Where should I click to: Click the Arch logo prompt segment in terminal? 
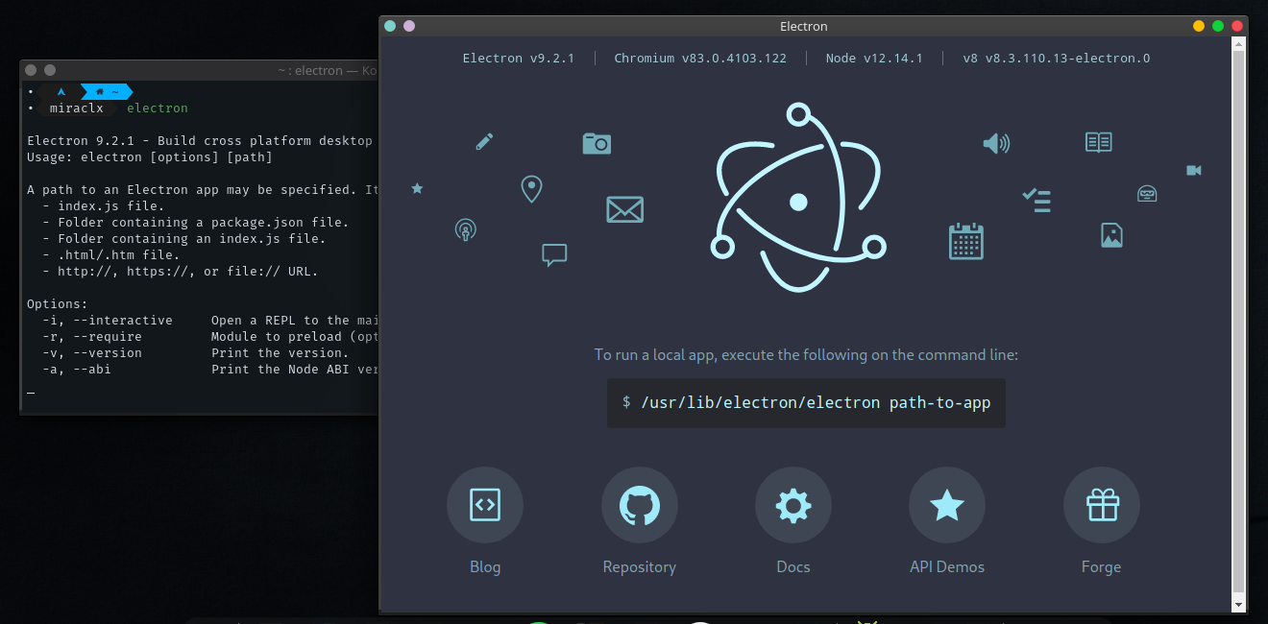pos(61,92)
